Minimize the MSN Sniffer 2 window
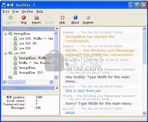The width and height of the screenshot is (148, 122). click(131, 5)
